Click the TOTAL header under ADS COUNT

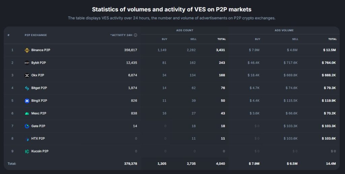222,39
